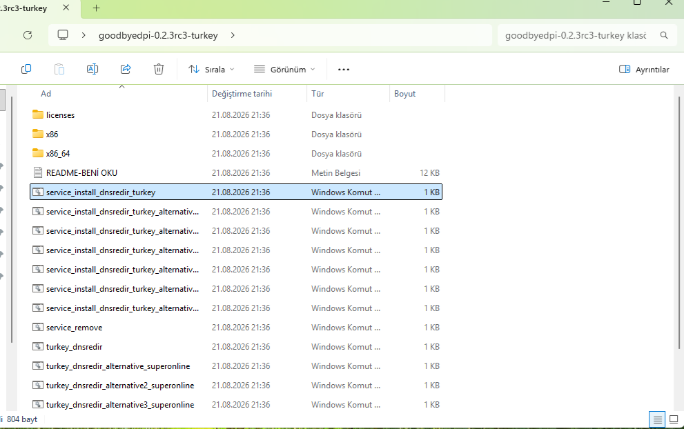Click the This PC monitor icon in address bar
This screenshot has width=684, height=429.
point(63,35)
